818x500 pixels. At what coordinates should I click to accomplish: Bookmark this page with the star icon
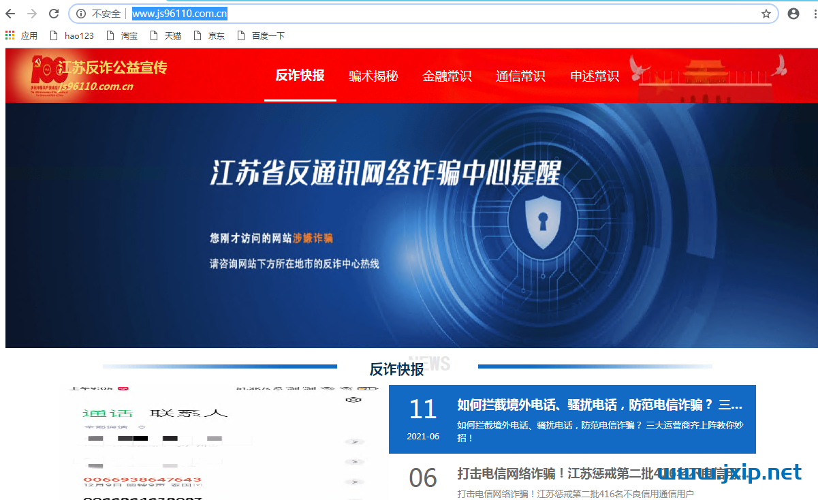766,14
